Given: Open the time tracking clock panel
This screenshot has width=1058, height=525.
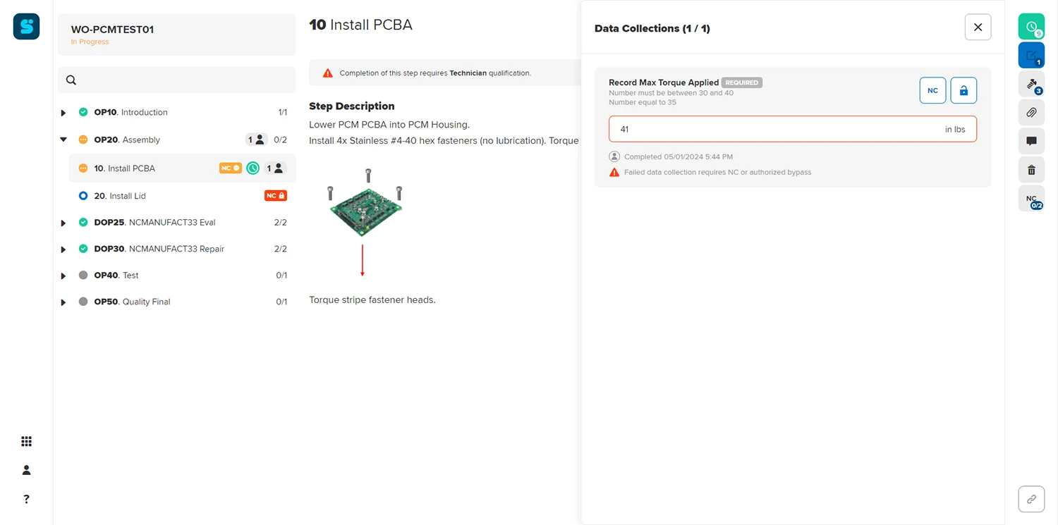Looking at the screenshot, I should 1030,26.
